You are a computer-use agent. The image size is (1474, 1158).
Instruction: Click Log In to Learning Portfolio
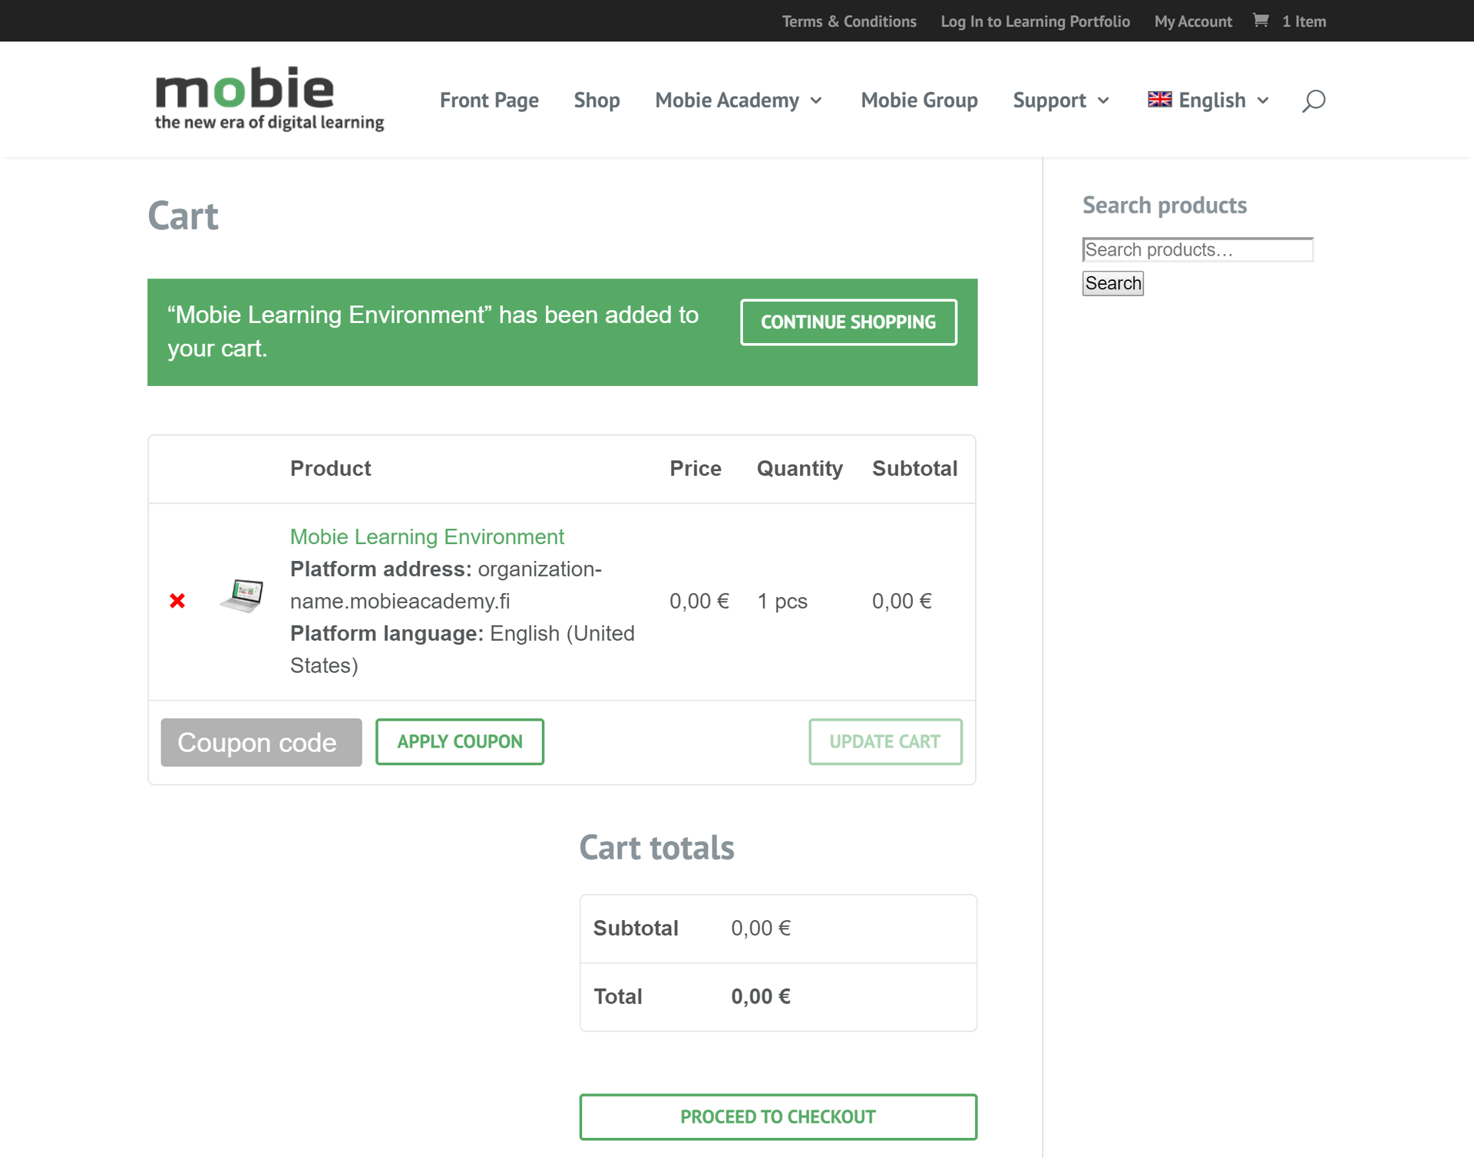coord(1035,21)
